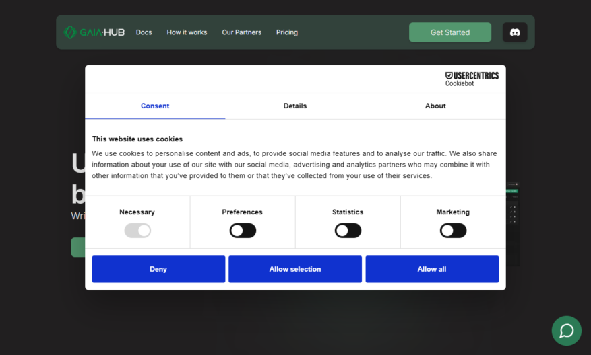The width and height of the screenshot is (591, 355).
Task: Click the 'This website uses cookies' heading
Action: [137, 139]
